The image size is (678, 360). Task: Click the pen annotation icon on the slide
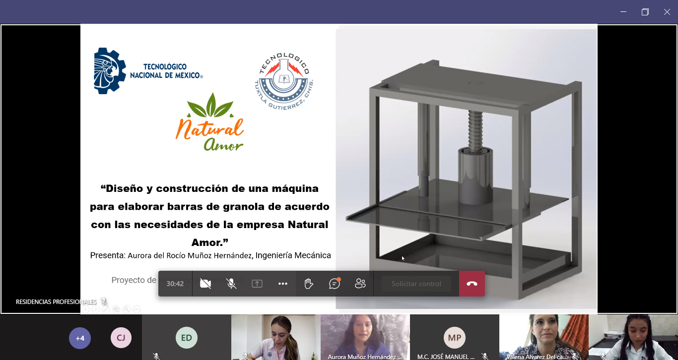106,309
